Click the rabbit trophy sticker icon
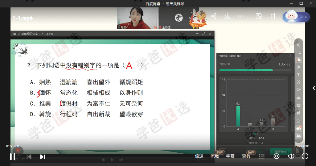The image size is (316, 166). (198, 18)
